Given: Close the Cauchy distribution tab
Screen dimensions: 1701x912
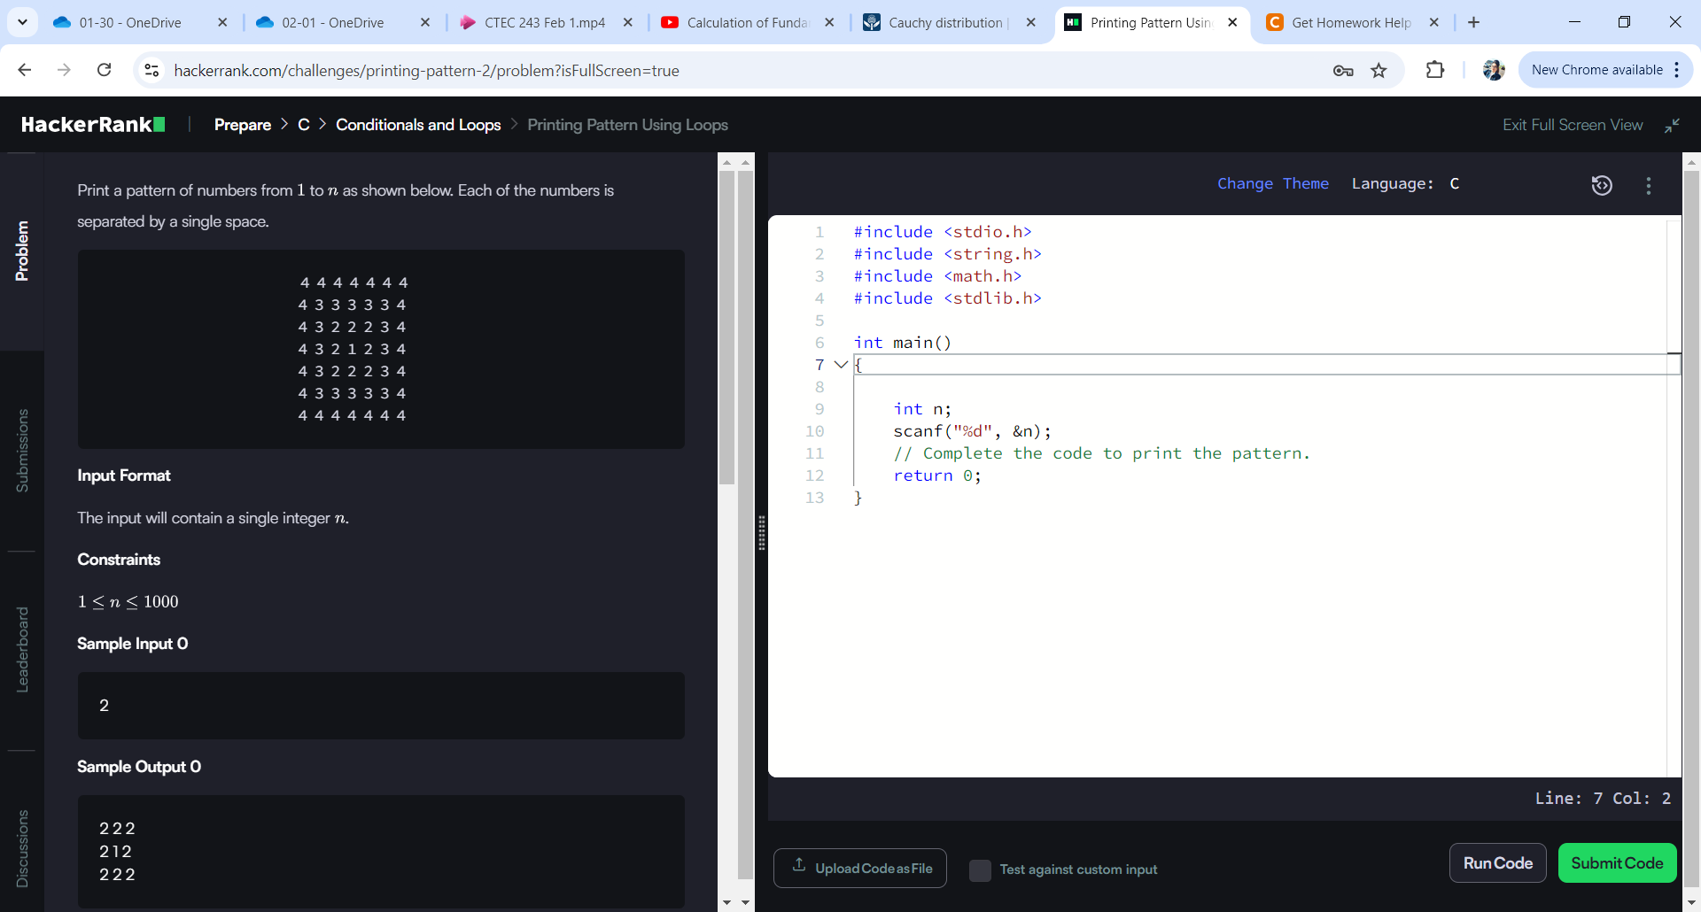Looking at the screenshot, I should (x=1031, y=22).
